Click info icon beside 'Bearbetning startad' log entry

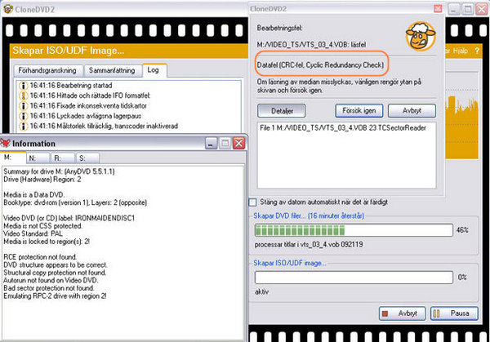pos(23,86)
